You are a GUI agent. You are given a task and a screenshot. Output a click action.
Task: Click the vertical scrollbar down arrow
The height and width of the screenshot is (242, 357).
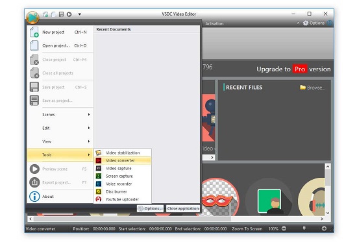[x=328, y=213]
